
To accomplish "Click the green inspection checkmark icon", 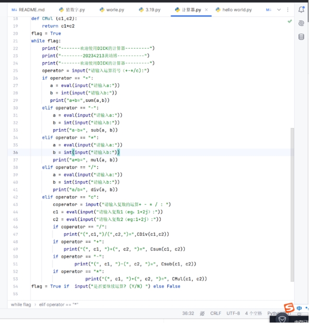I will click(x=289, y=22).
